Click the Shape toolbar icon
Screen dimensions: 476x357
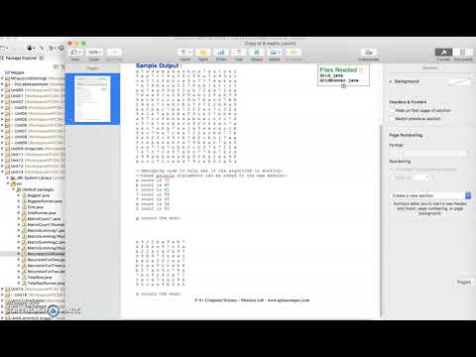point(257,53)
